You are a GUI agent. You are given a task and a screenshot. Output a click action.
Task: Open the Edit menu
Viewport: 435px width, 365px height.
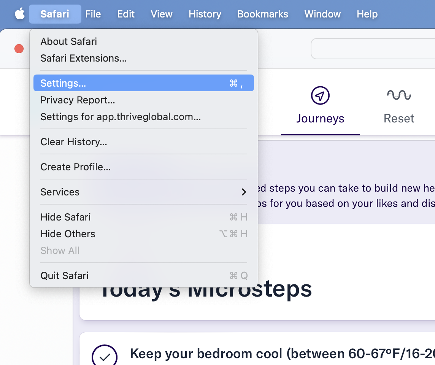click(126, 14)
